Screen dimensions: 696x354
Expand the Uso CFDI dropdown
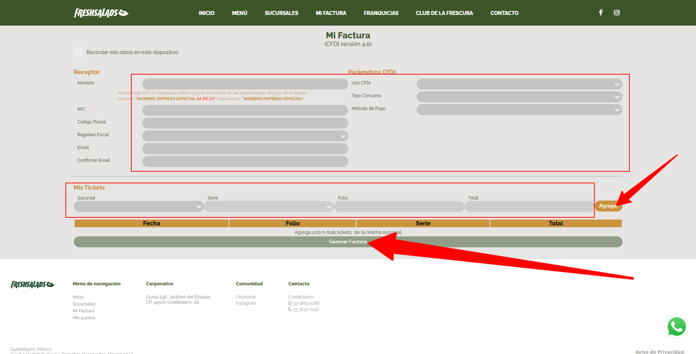tap(519, 84)
